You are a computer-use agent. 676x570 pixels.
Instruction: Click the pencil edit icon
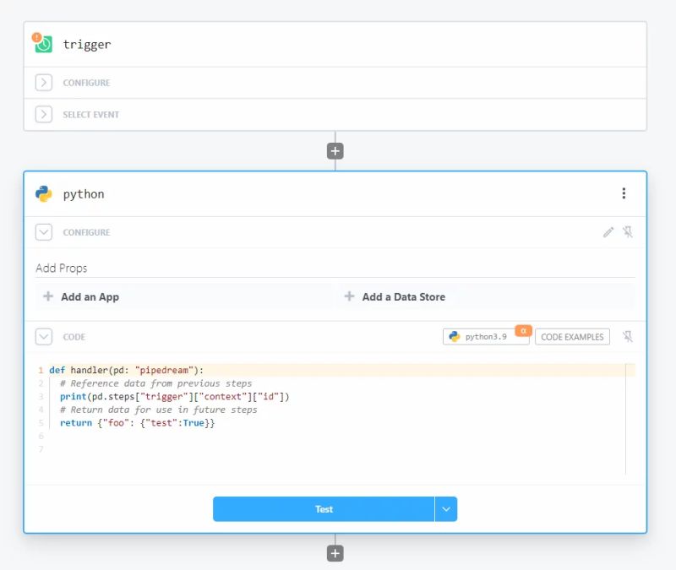(607, 231)
